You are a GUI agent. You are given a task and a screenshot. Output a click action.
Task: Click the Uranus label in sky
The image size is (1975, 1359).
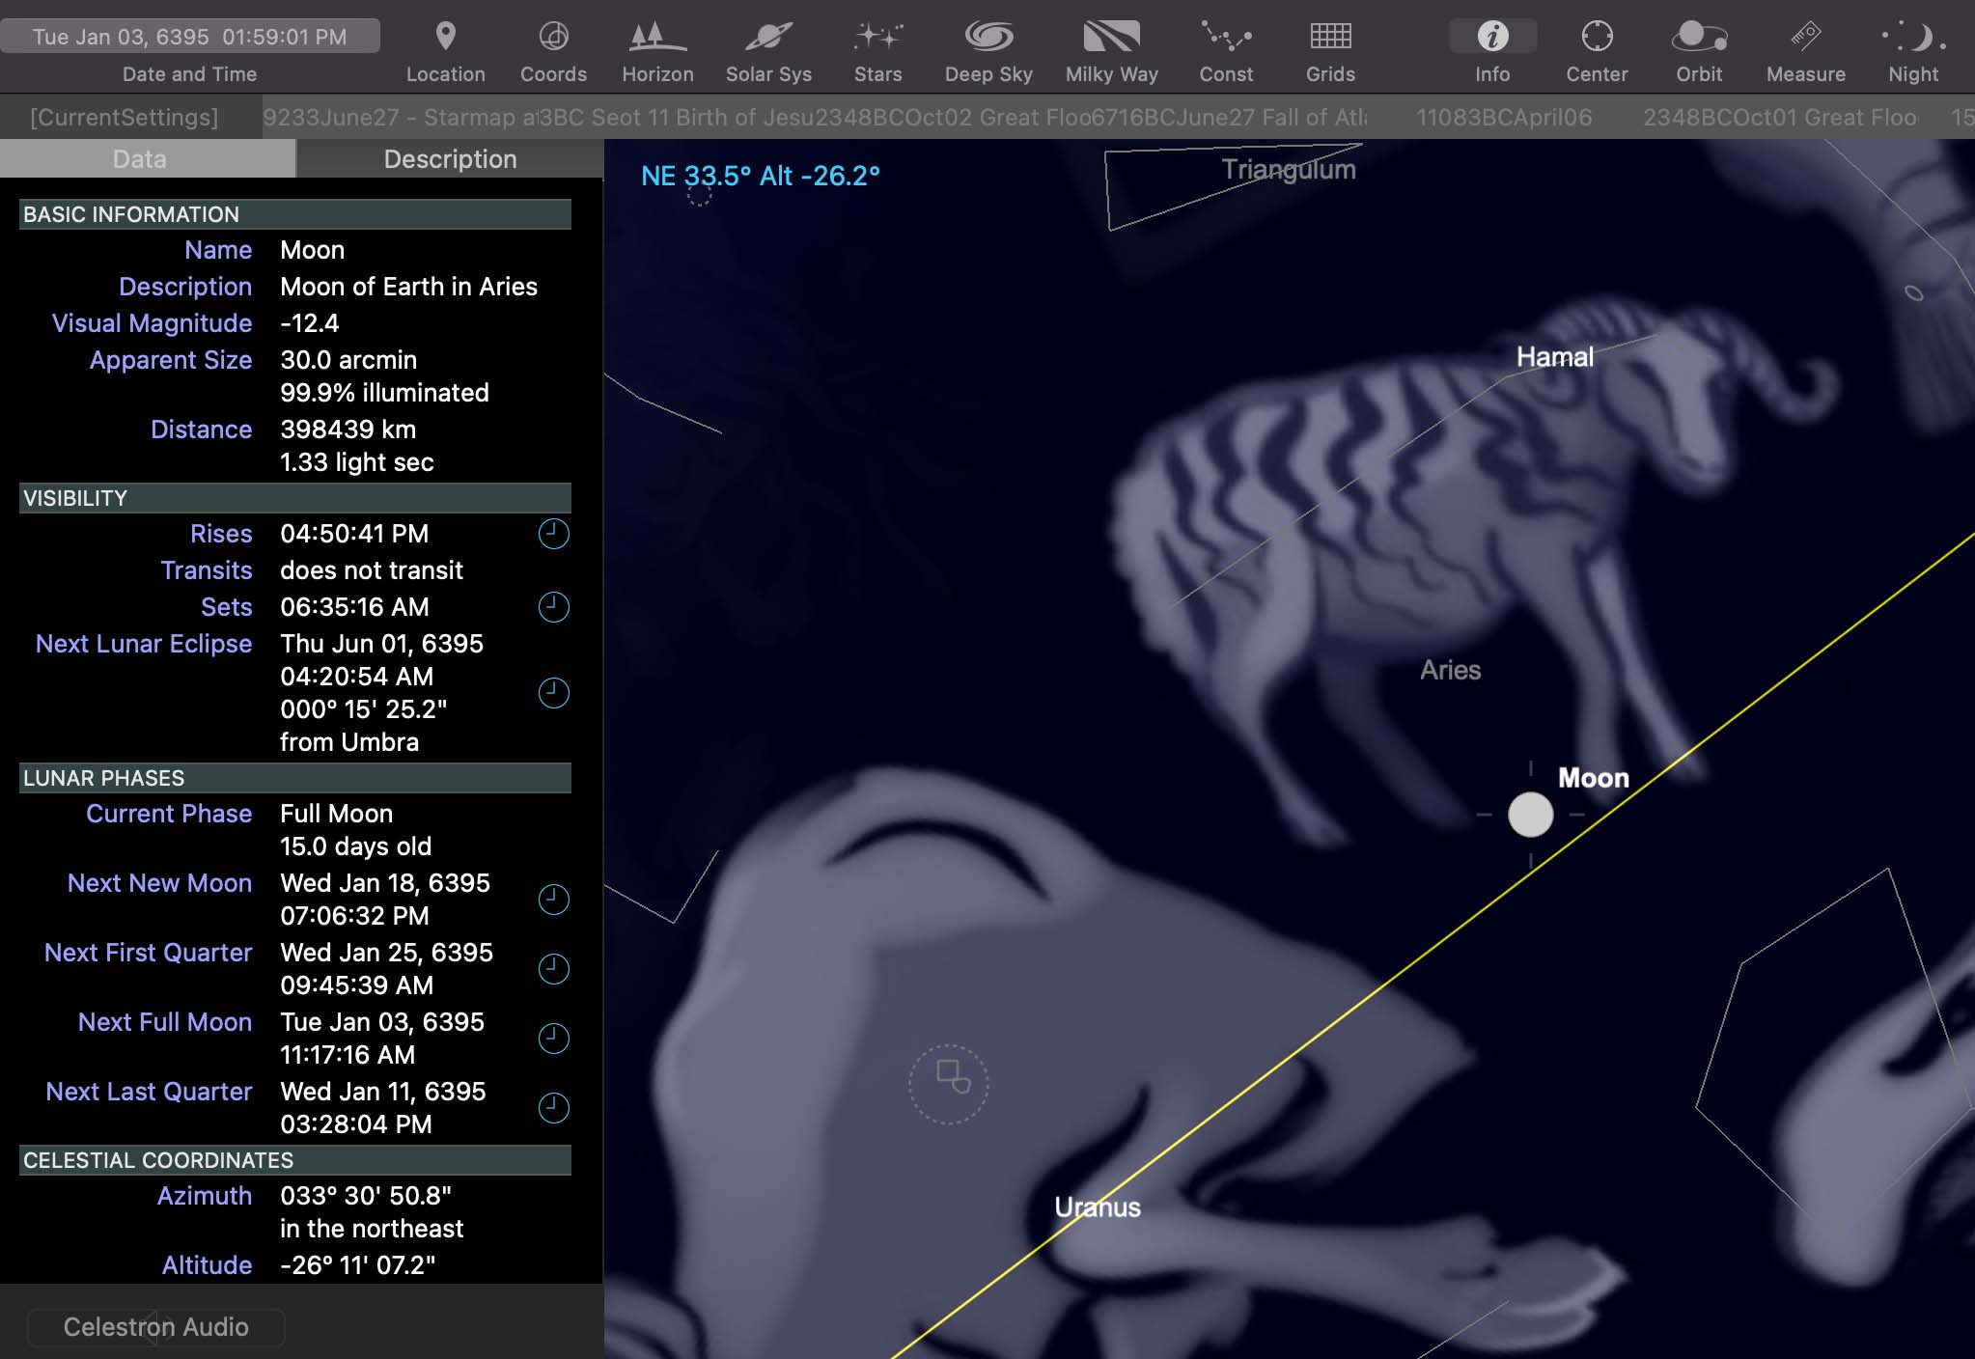[x=1097, y=1207]
